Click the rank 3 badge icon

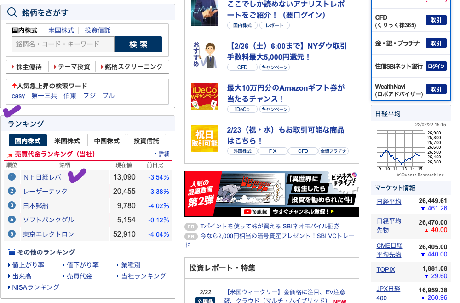click(x=11, y=205)
